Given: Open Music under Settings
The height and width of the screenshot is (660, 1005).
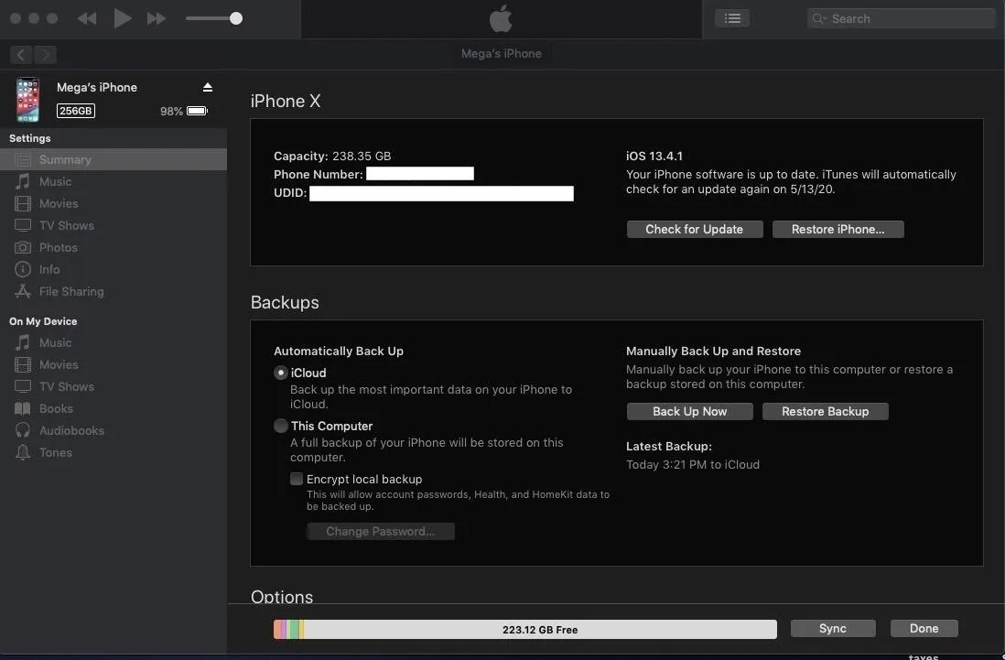Looking at the screenshot, I should tap(113, 181).
